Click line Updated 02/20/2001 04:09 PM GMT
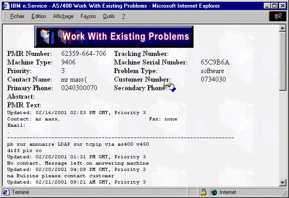Image resolution: width=289 pixels, height=198 pixels. pyautogui.click(x=77, y=170)
